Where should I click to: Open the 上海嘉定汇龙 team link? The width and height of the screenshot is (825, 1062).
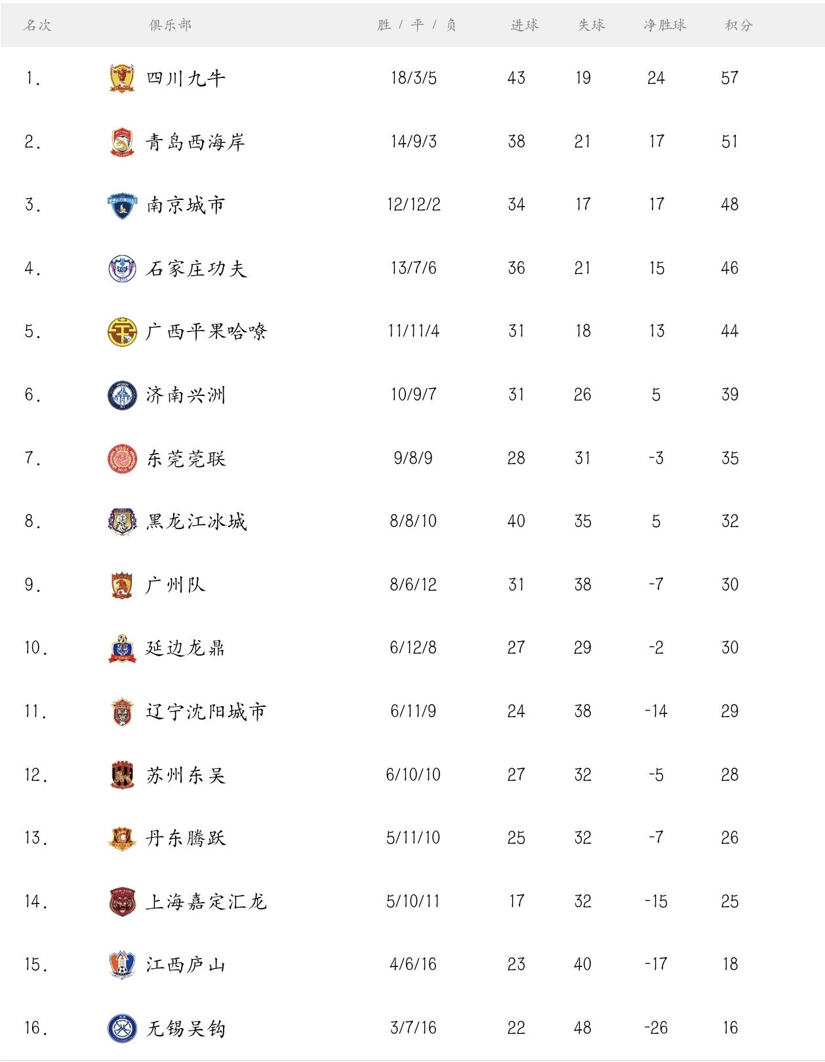pyautogui.click(x=206, y=902)
